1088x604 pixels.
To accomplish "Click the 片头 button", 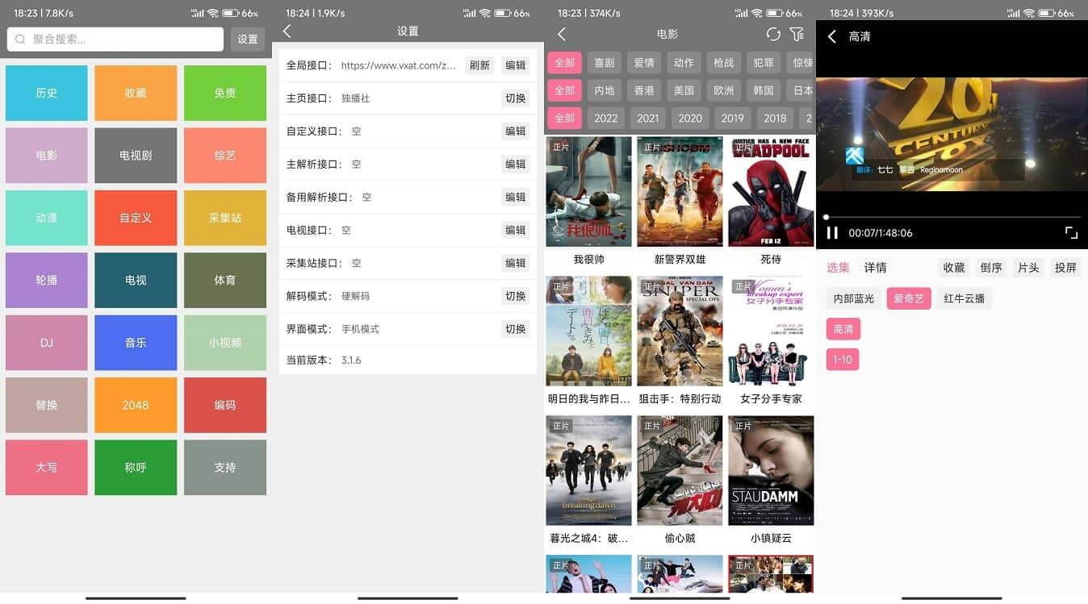I will tap(1028, 268).
